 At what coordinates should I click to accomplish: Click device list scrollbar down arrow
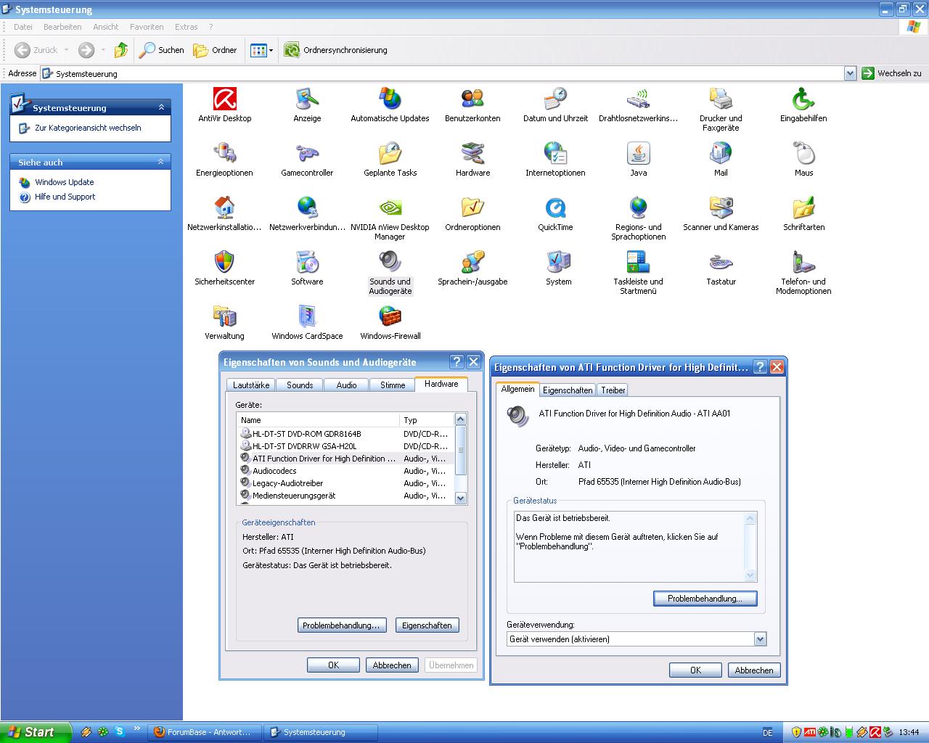point(460,498)
